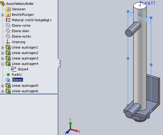Click the Ausschiebezylinder part icon
The image size is (163, 135).
(x=2, y=4)
